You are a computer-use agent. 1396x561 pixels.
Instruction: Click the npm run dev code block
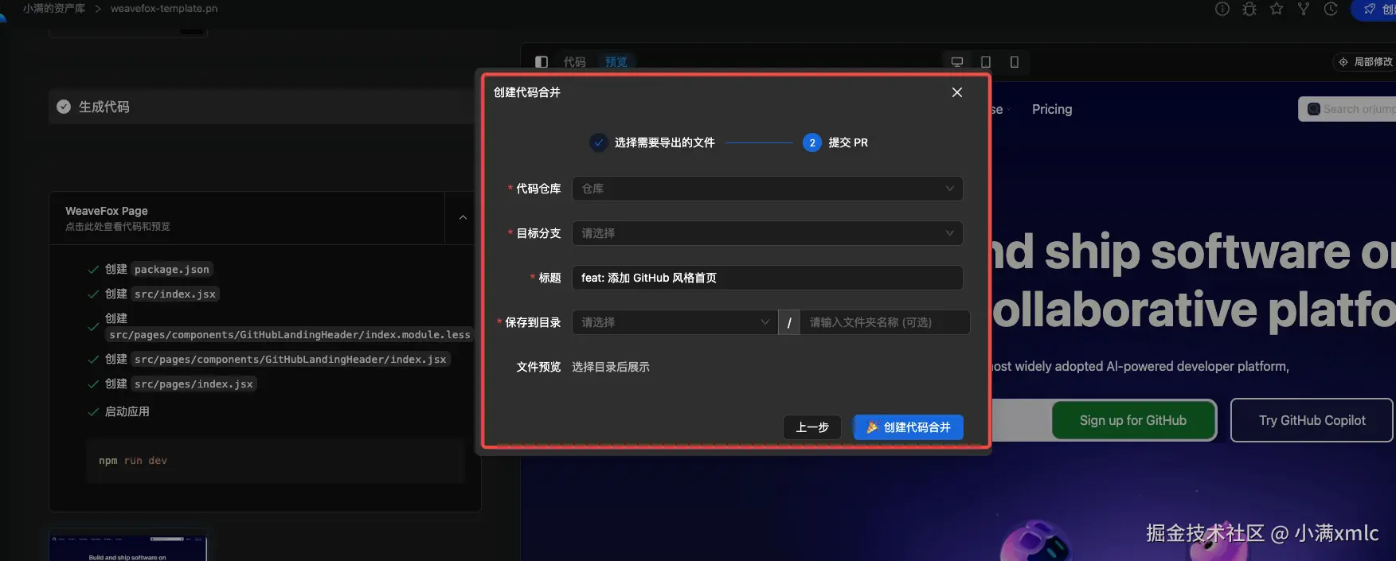pos(276,461)
